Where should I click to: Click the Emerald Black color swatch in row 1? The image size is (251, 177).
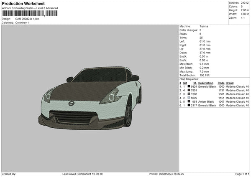point(189,86)
